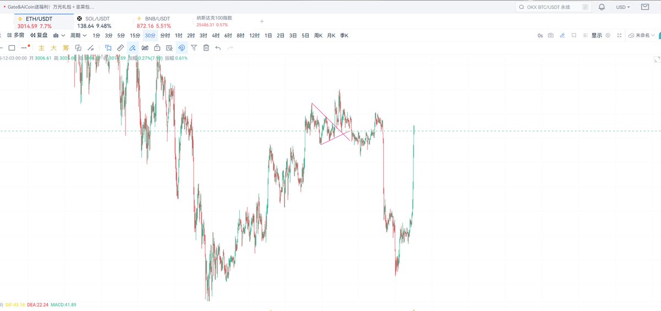Start 复盘 replay mode
661x311 pixels.
coord(39,35)
